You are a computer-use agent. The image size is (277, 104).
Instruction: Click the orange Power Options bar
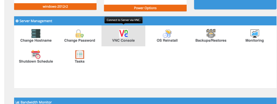pos(145,8)
